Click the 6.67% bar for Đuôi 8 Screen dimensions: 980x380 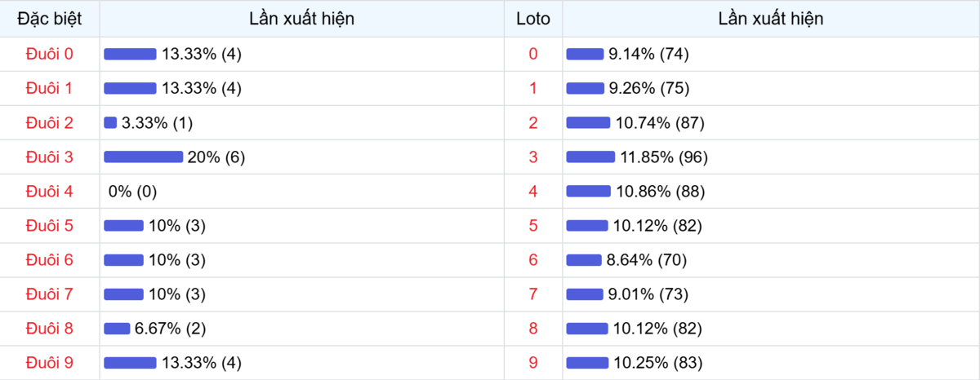(117, 329)
